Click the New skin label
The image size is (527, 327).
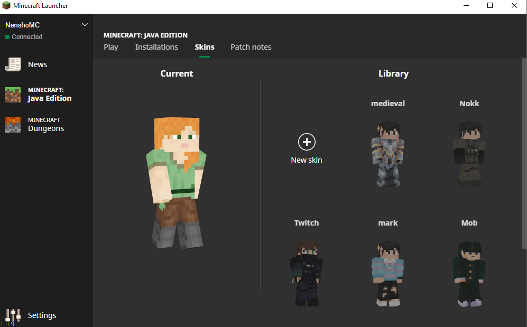(307, 160)
